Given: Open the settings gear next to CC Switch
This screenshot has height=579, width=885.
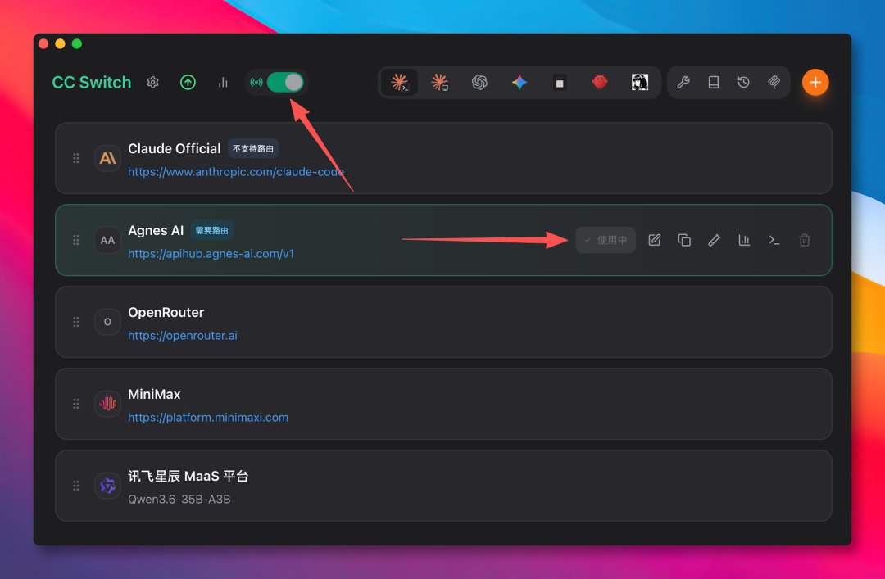Looking at the screenshot, I should coord(153,83).
